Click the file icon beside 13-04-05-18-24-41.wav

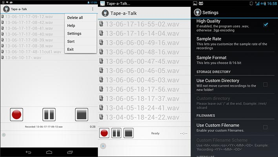(x=101, y=107)
